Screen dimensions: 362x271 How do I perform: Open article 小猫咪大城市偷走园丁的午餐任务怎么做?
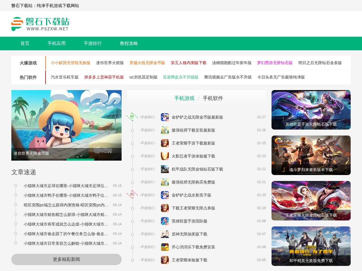pyautogui.click(x=66, y=234)
